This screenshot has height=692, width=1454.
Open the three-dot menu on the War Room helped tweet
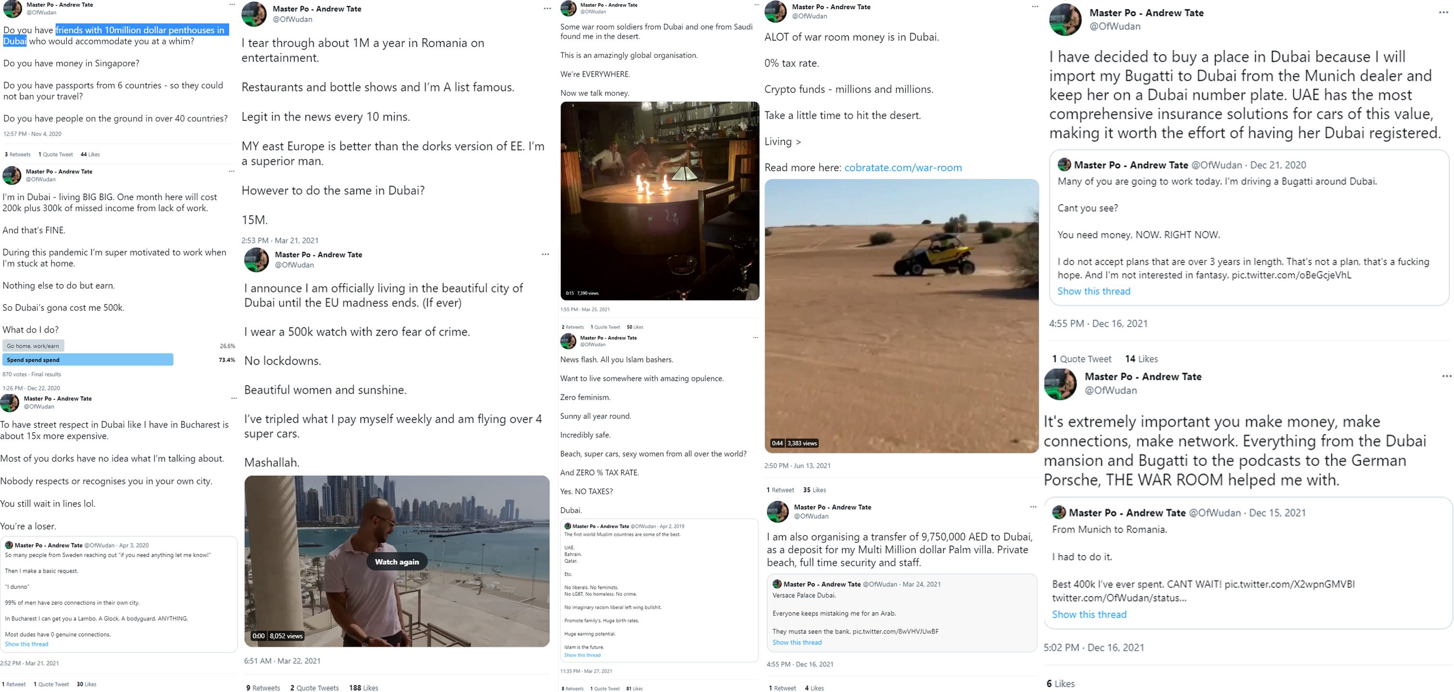(1447, 376)
